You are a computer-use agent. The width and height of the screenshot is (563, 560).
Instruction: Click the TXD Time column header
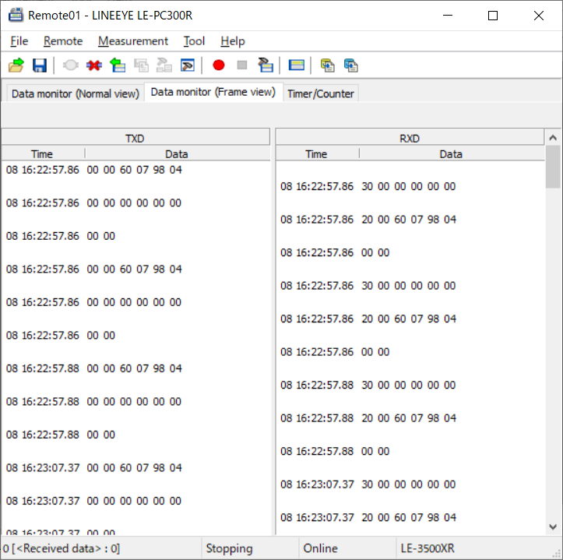pos(42,154)
